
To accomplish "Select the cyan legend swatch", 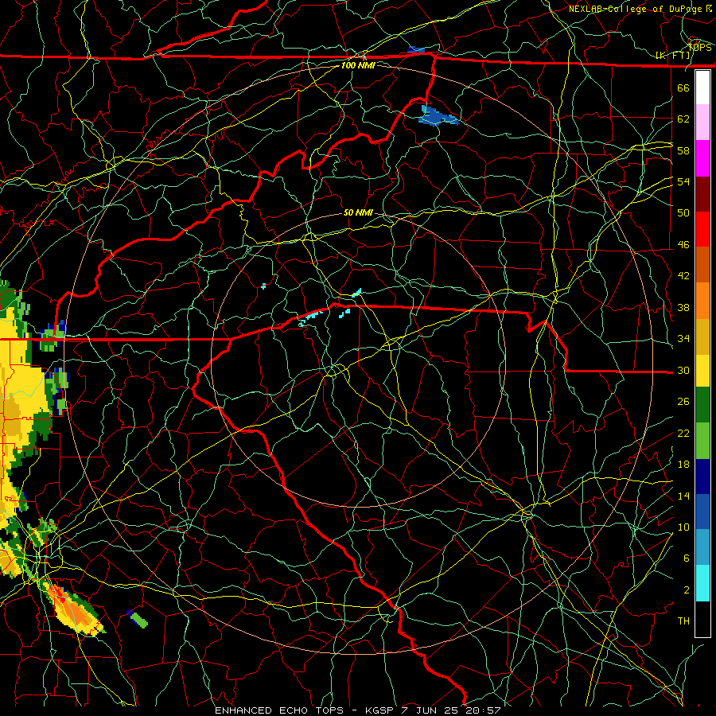I will [x=702, y=583].
